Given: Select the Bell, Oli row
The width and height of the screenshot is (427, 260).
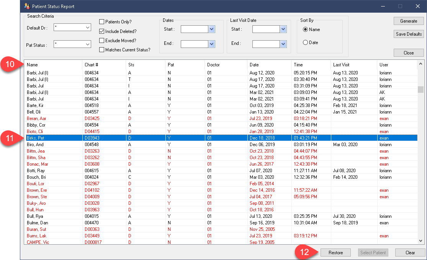Looking at the screenshot, I should (221, 112).
